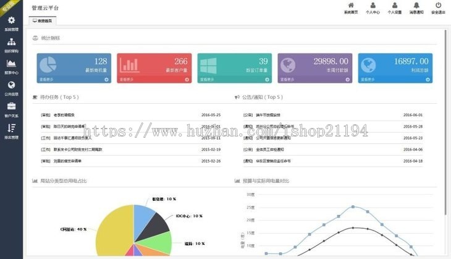Screen dimensions: 451x259
Task: Click the globe icon on the 16897.00 card
Action: [x=368, y=65]
